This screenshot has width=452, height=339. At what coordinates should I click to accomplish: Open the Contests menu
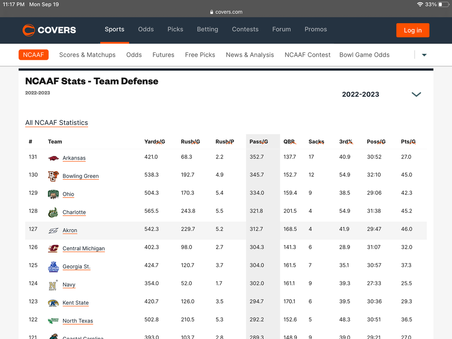pos(245,29)
